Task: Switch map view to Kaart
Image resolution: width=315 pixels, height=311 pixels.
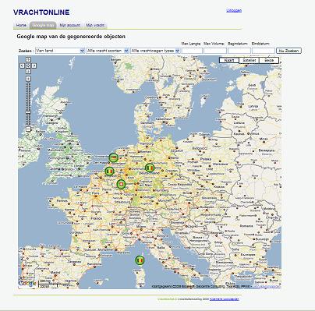Action: pos(229,60)
